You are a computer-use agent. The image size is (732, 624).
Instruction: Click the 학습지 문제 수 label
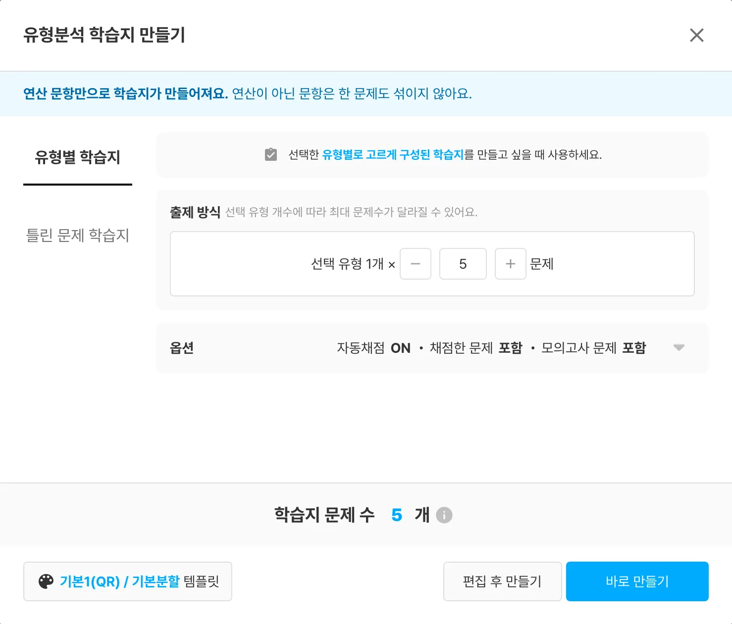324,515
